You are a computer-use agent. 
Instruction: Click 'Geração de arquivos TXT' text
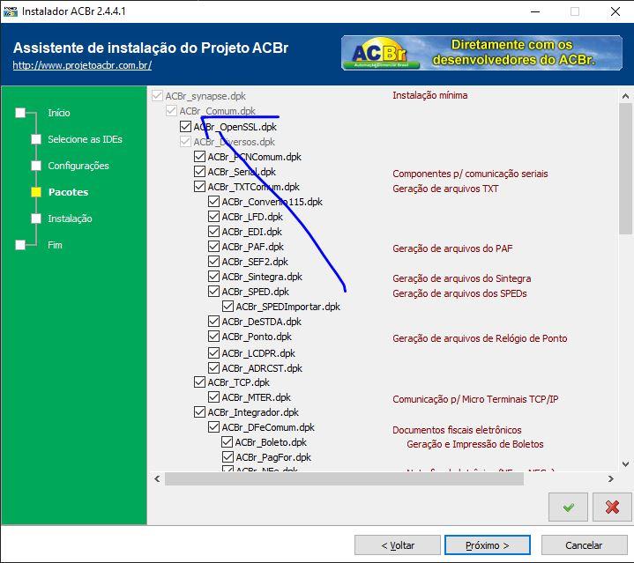click(x=445, y=189)
